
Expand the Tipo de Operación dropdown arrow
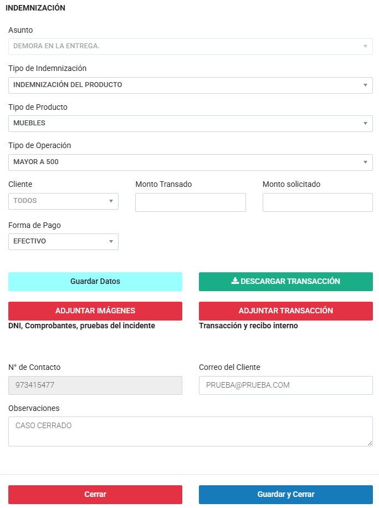tap(365, 162)
